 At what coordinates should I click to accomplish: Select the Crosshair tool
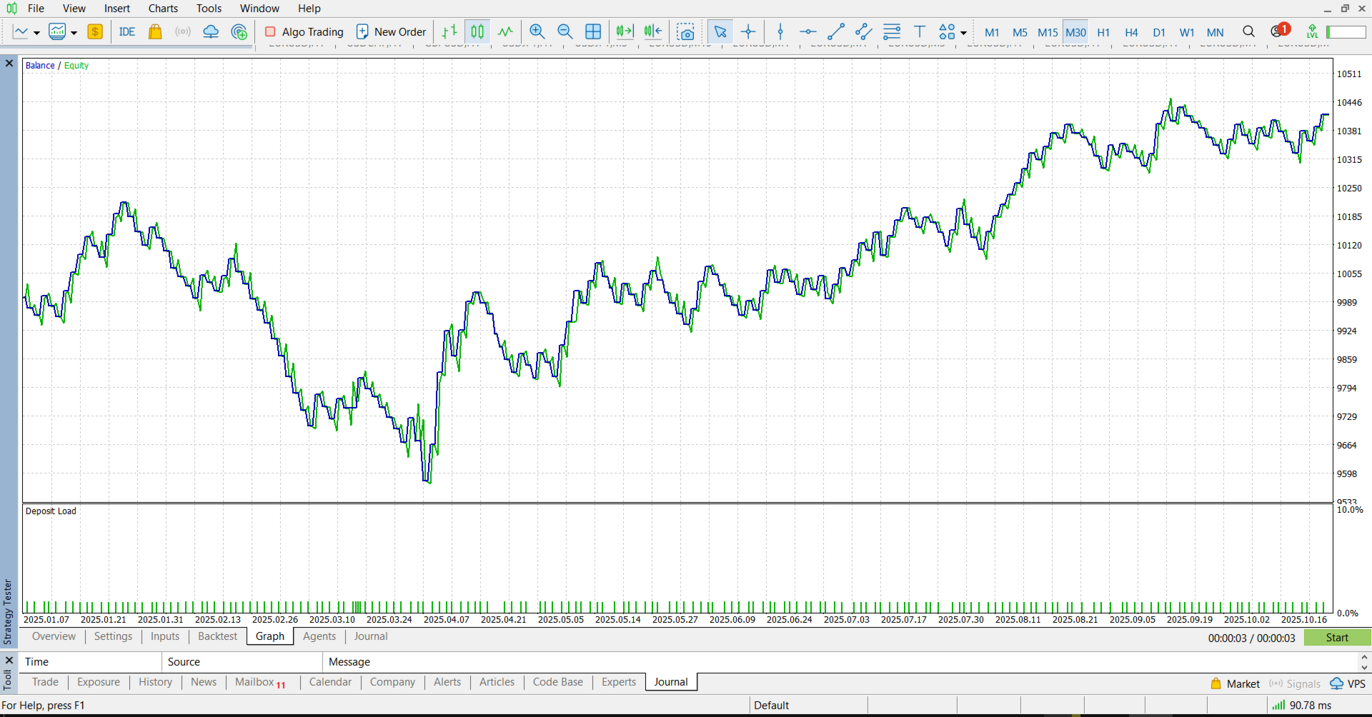click(x=747, y=31)
